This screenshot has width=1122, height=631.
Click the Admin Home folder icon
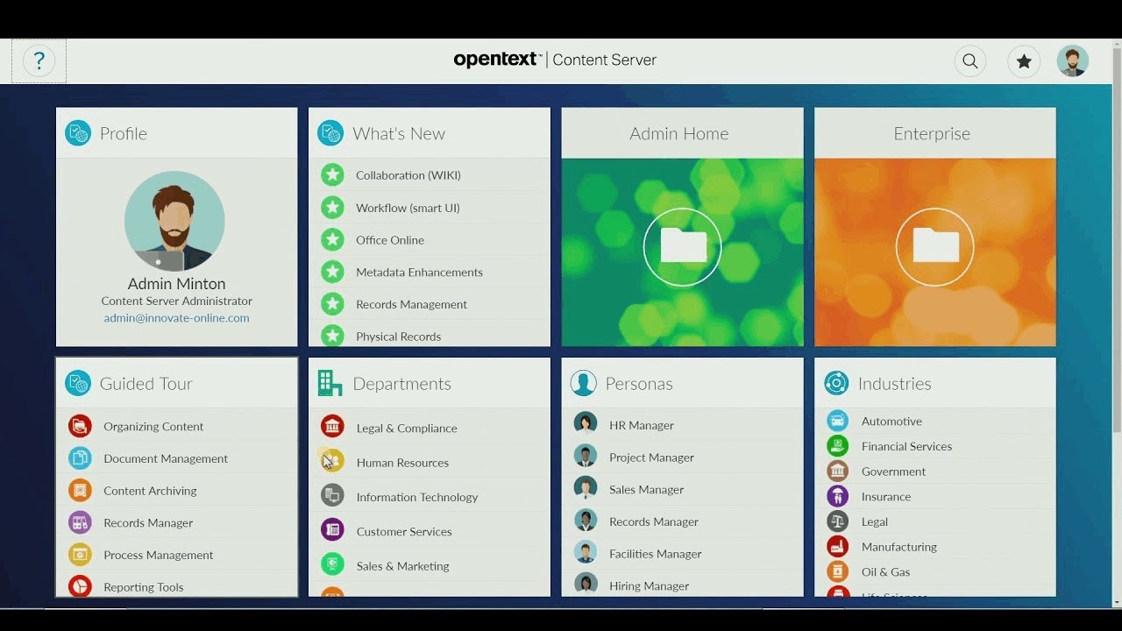682,246
